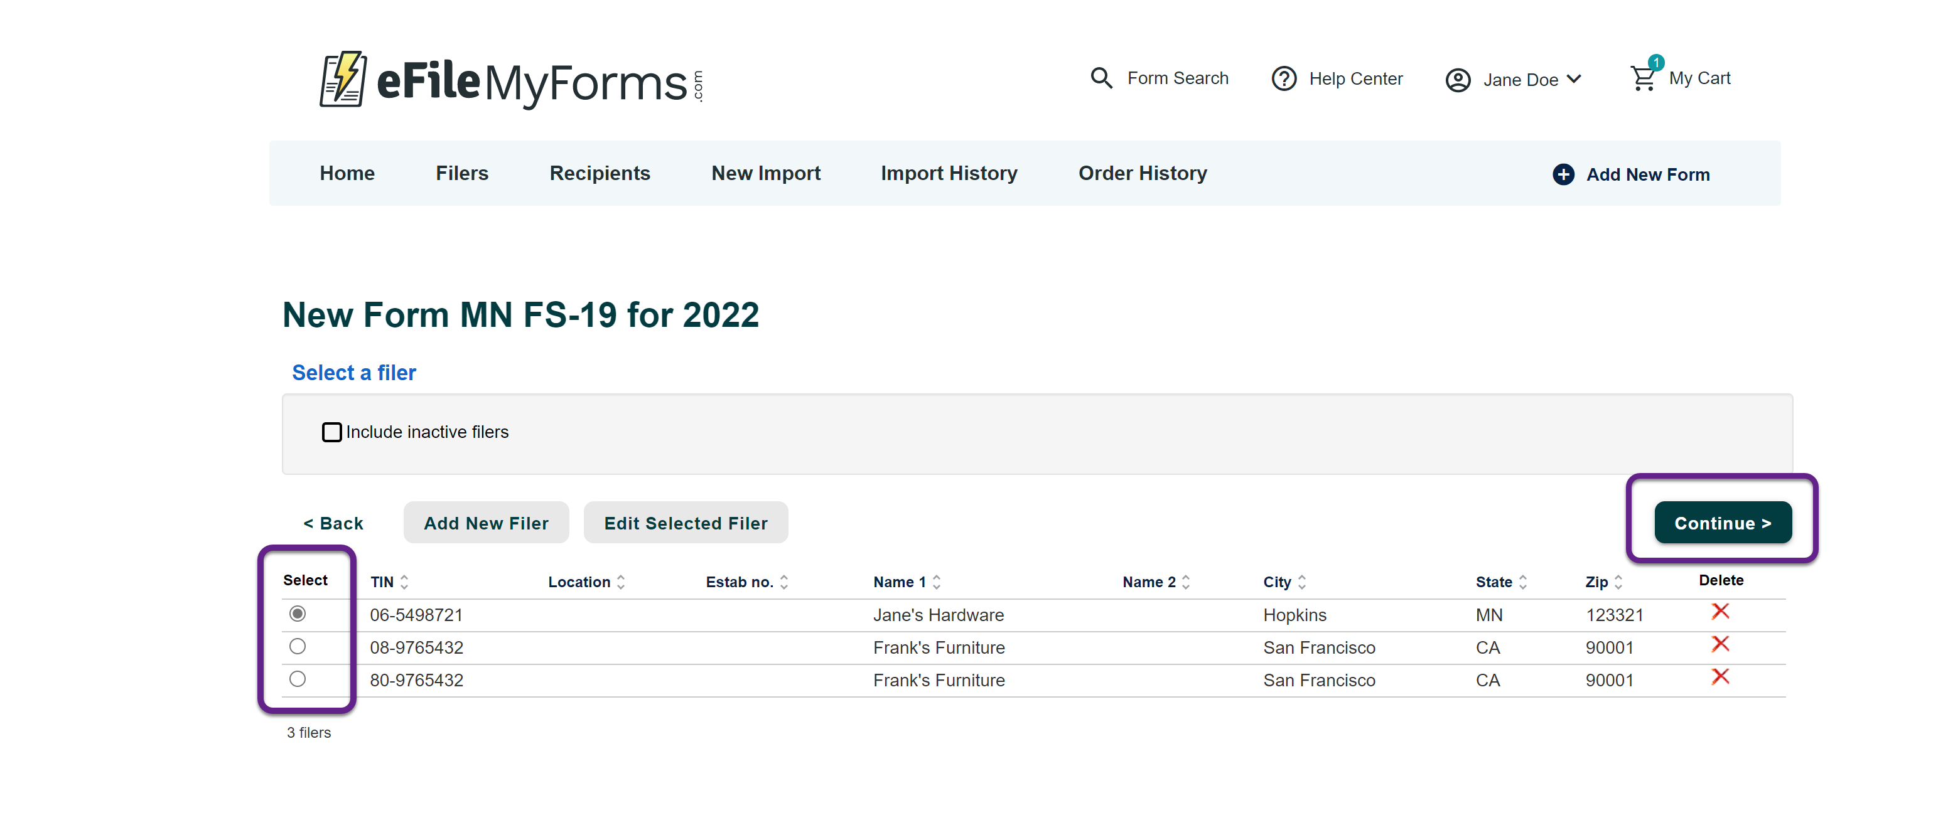Viewport: 1943px width, 835px height.
Task: Click the Back link
Action: [x=333, y=523]
